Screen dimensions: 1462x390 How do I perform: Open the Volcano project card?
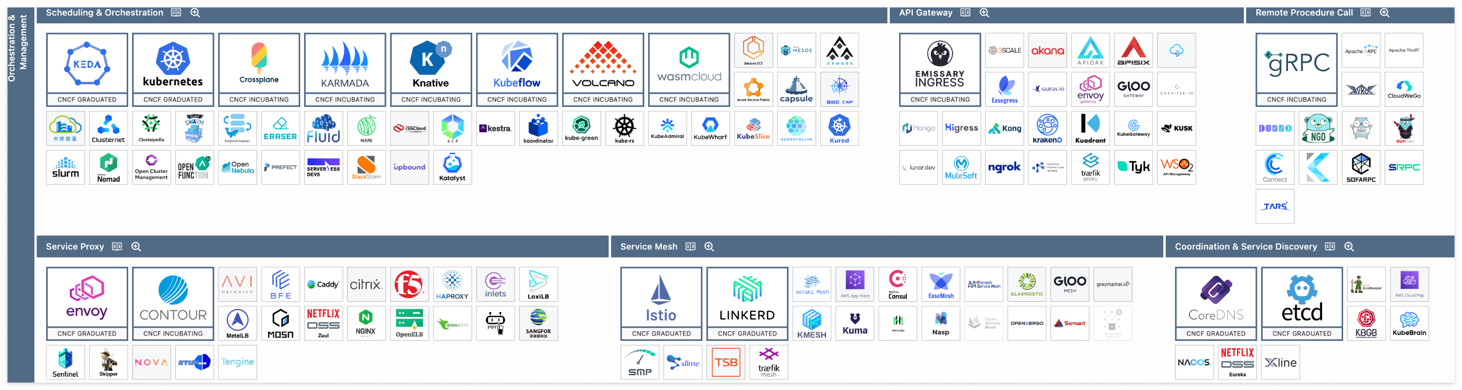pyautogui.click(x=603, y=70)
